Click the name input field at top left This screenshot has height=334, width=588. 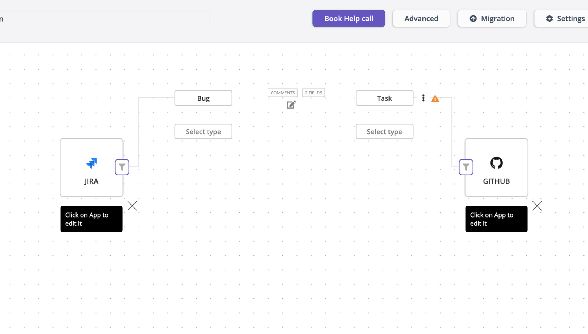point(106,19)
